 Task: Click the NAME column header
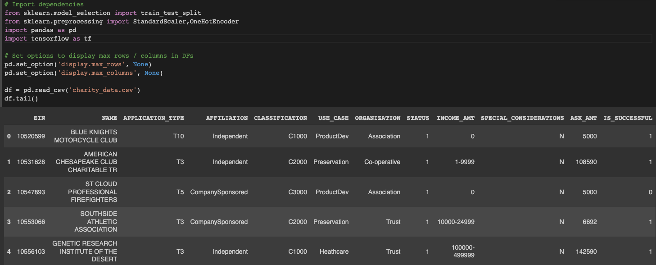[x=109, y=118]
